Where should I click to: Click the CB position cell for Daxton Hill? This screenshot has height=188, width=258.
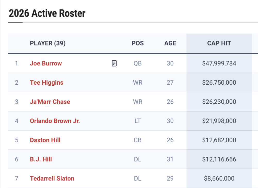(x=138, y=140)
